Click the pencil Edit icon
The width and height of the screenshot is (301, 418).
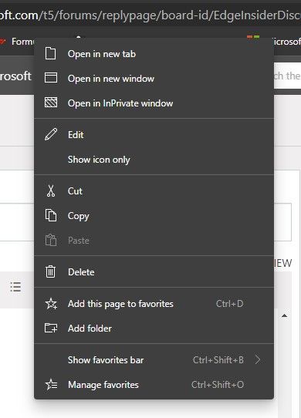coord(51,134)
